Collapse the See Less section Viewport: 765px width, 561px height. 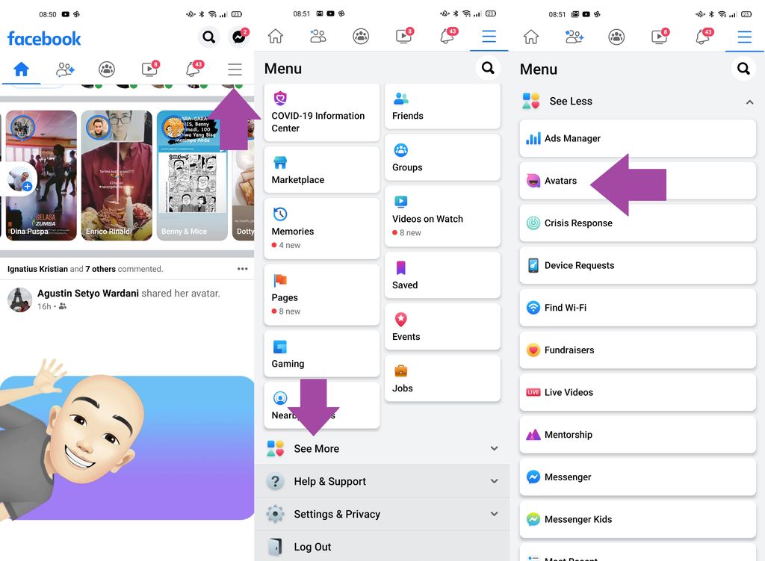click(x=638, y=101)
